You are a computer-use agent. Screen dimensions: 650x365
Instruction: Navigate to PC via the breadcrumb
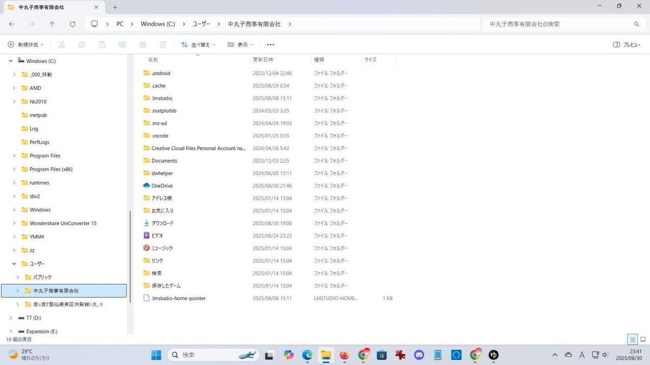coord(120,24)
